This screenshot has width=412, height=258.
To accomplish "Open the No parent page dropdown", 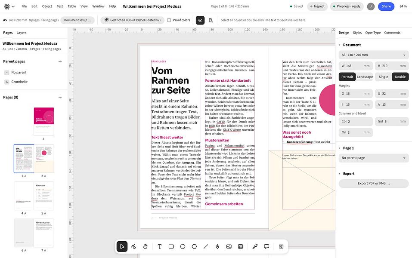I will [x=373, y=158].
